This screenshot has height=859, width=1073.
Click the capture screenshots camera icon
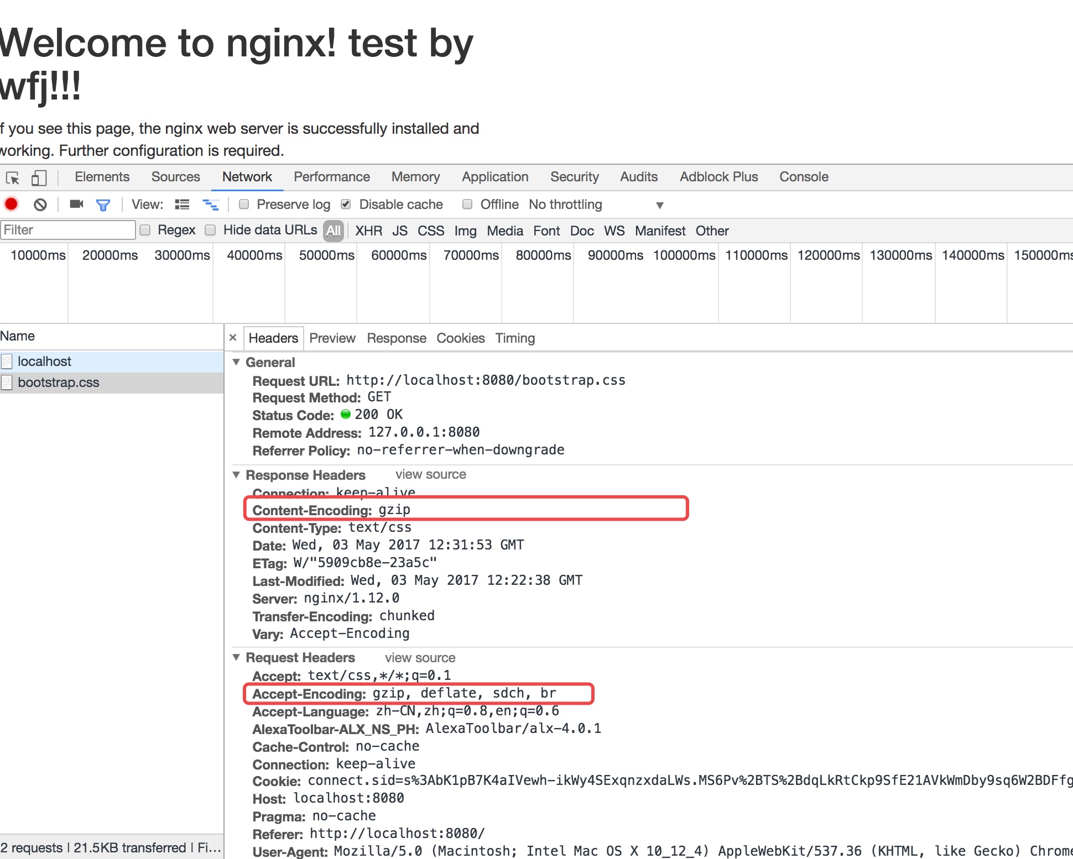tap(76, 205)
